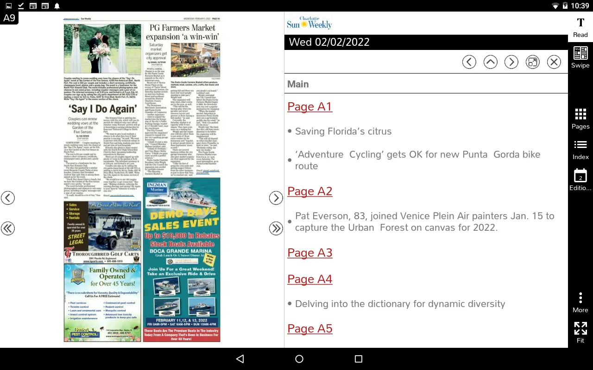Switch to Read text mode
This screenshot has height=370, width=593.
(580, 27)
